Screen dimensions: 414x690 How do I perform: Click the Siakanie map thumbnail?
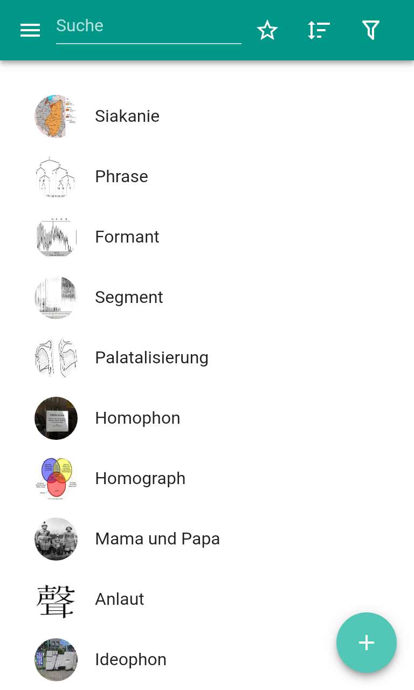[56, 116]
